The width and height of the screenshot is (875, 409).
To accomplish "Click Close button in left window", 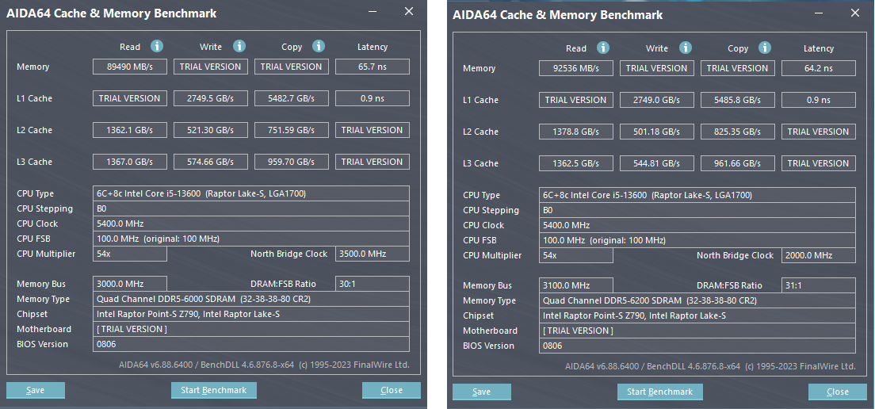I will click(x=392, y=390).
